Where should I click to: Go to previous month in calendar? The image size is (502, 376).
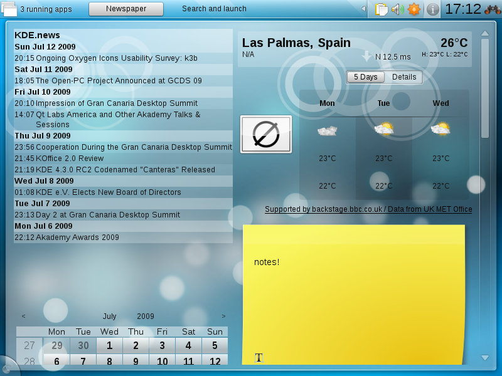[23, 316]
